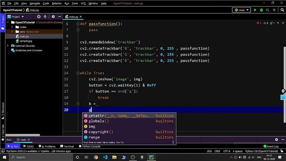Screen dimensions: 286x161
Task: Open more options in completion popup
Action: [173, 142]
